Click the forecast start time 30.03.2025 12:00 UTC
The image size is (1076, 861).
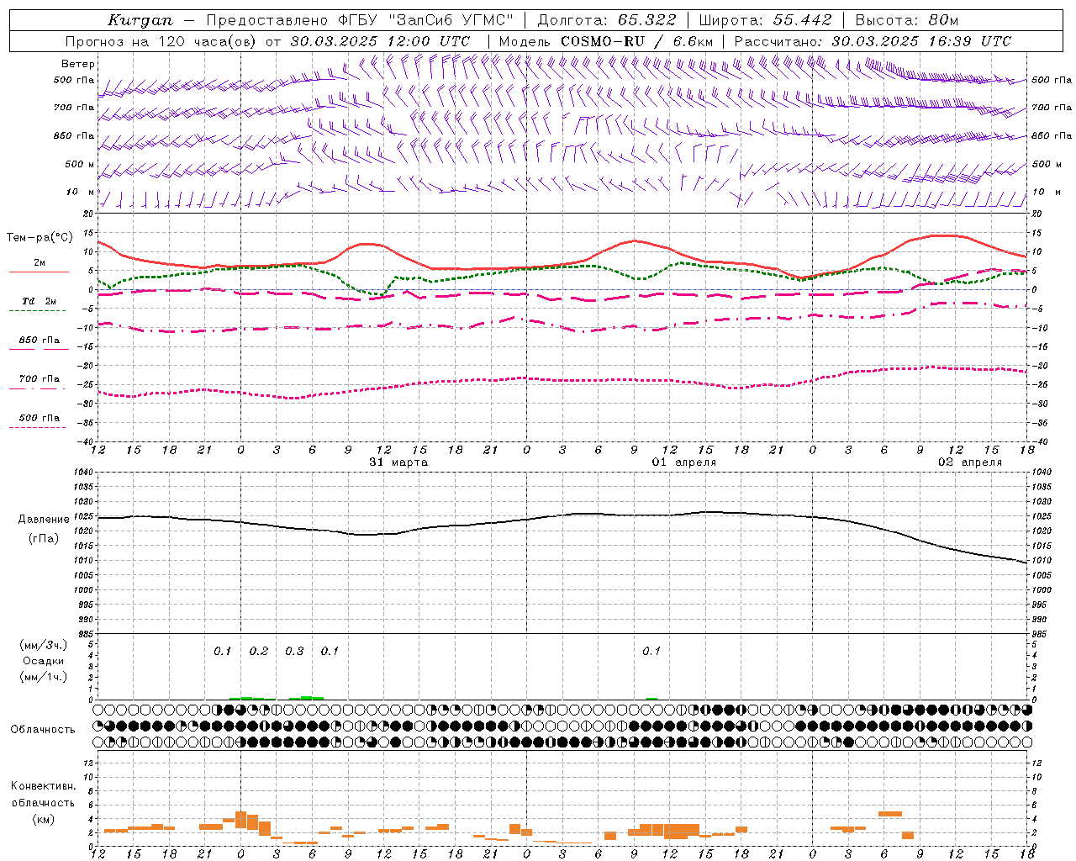[x=380, y=41]
